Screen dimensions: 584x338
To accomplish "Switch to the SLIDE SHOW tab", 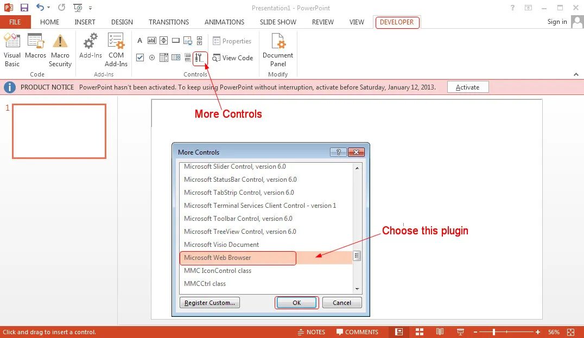I will coord(278,22).
